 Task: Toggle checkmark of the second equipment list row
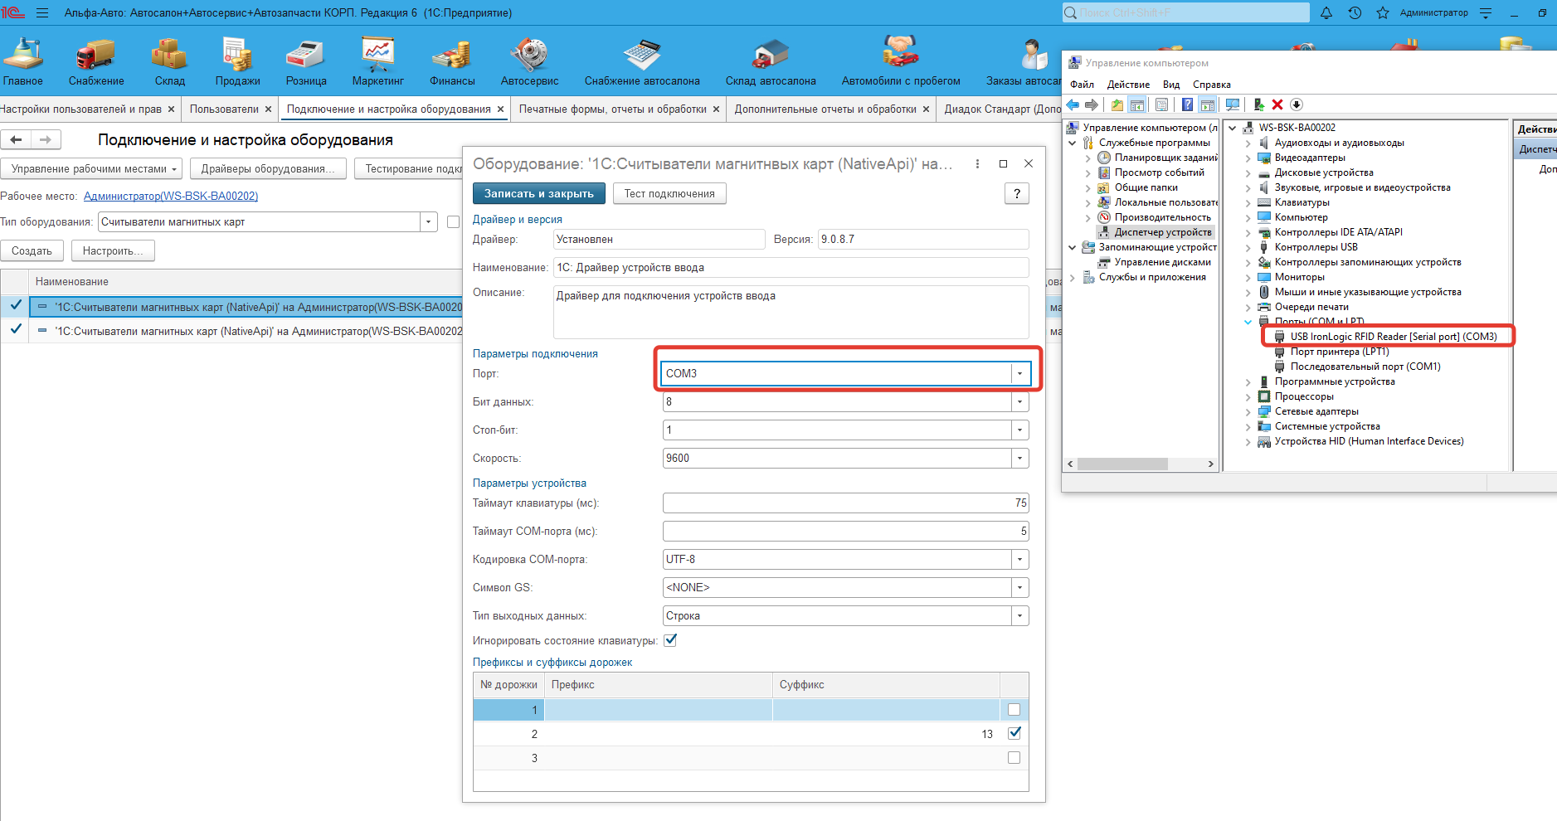coord(16,330)
